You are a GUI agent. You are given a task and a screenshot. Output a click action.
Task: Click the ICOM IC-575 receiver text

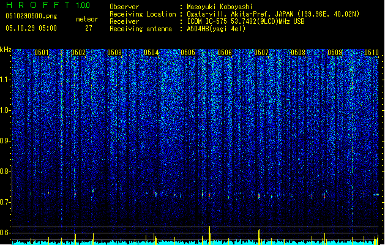point(245,21)
